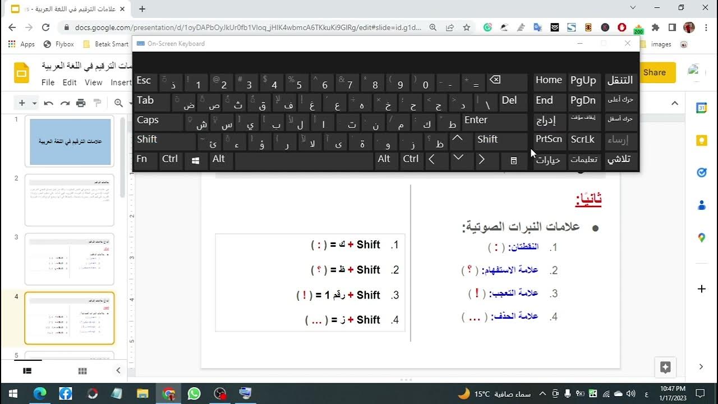Click Tab key on On-Screen Keyboard
Screen dimensions: 718x404
(151, 102)
